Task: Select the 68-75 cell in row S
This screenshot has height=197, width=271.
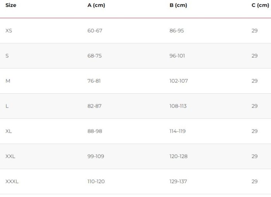Action: [94, 56]
